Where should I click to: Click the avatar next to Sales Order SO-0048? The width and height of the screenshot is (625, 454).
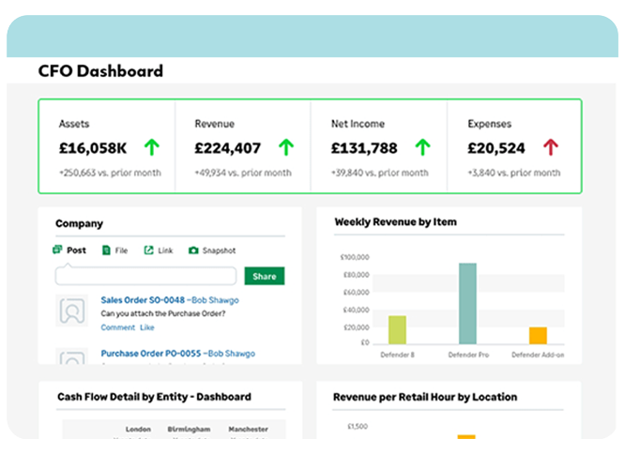71,310
